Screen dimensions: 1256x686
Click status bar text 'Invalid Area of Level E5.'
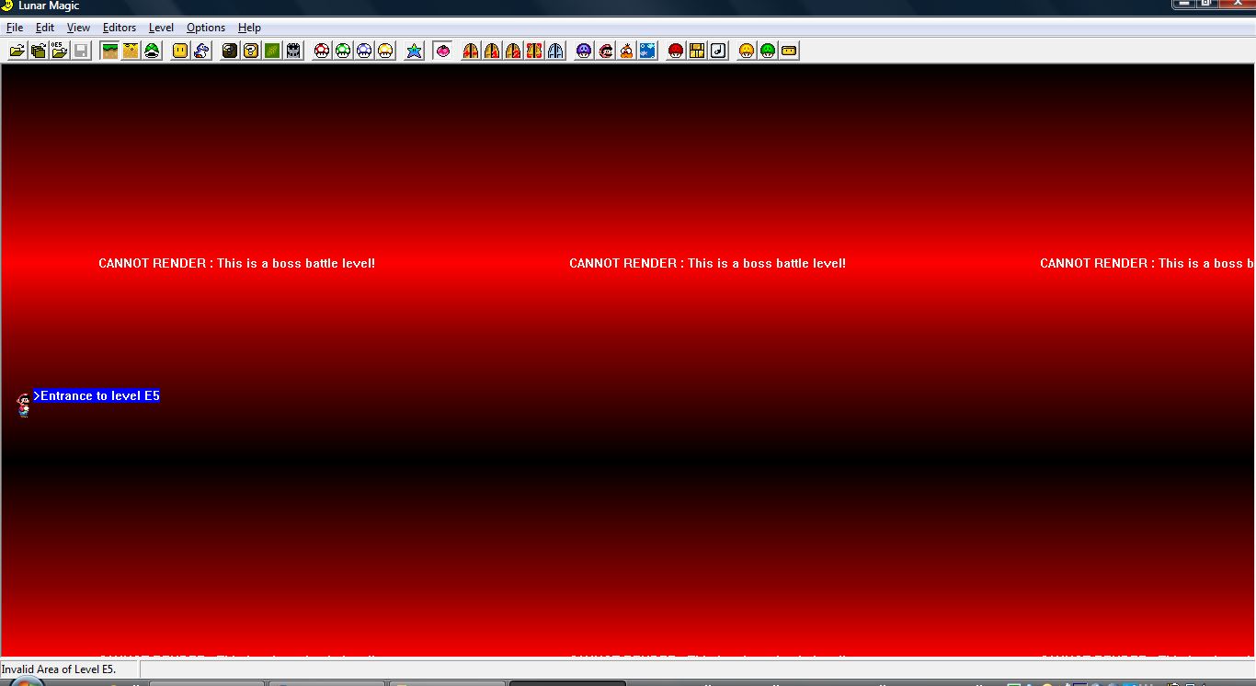click(x=58, y=669)
